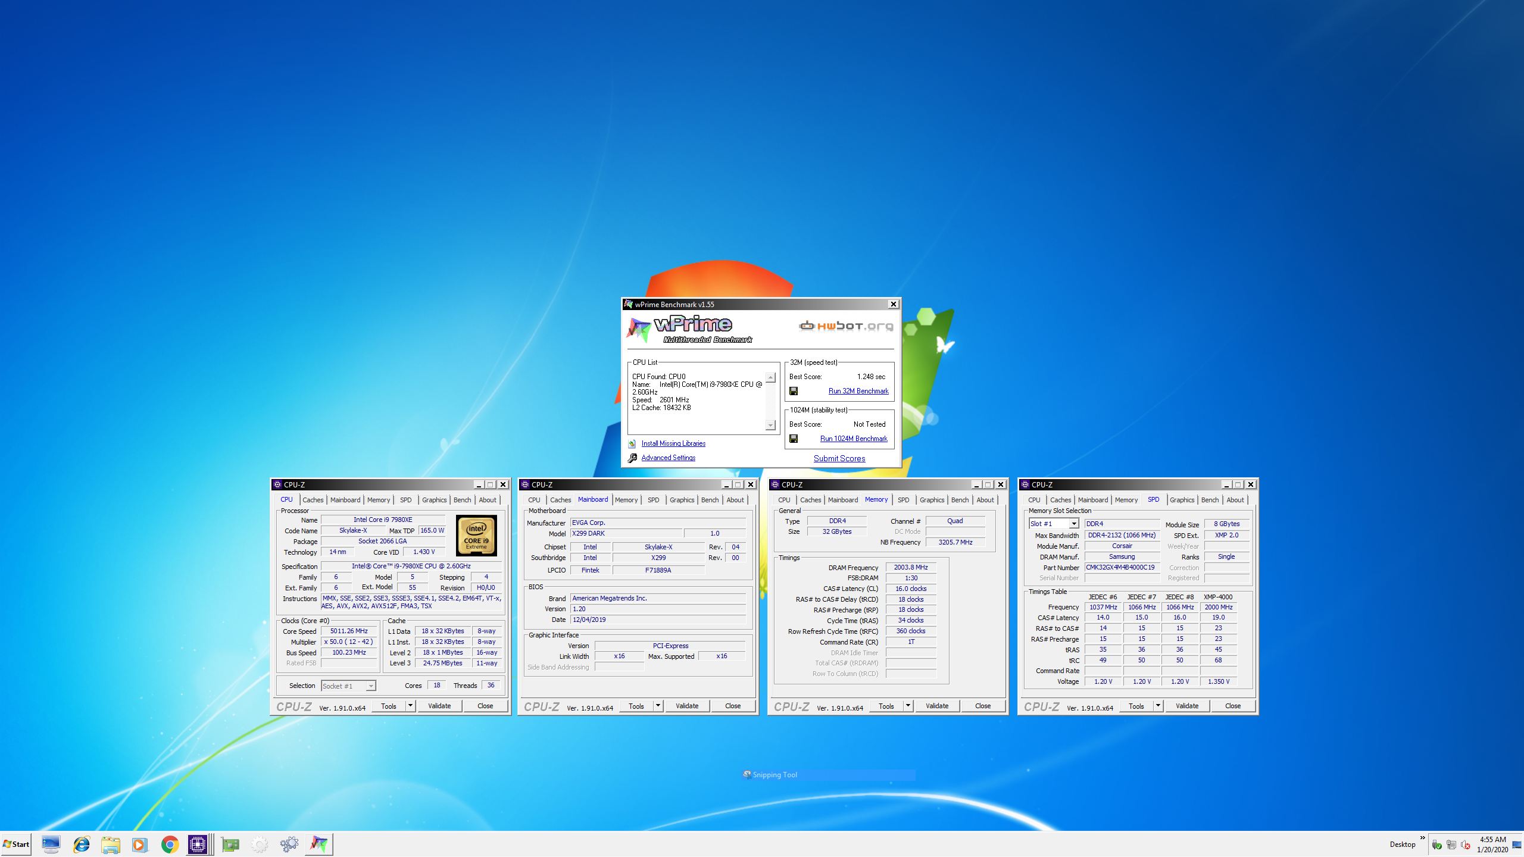Switch to the Caches tab in first CPU-Z
Screen dimensions: 1524x857
[x=313, y=500]
